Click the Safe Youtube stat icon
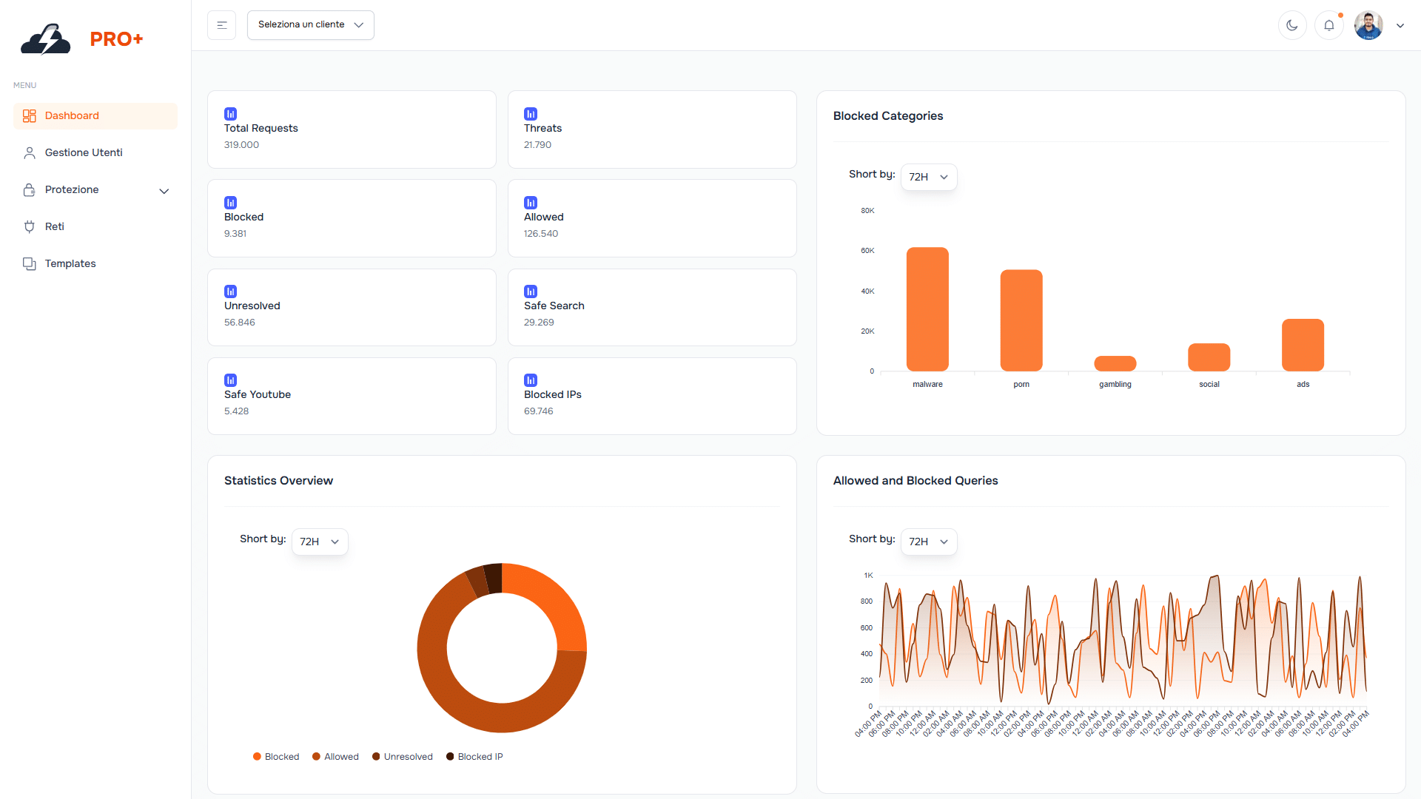This screenshot has height=799, width=1421. [230, 380]
